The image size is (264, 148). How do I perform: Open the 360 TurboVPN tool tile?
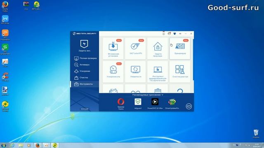tap(135, 49)
